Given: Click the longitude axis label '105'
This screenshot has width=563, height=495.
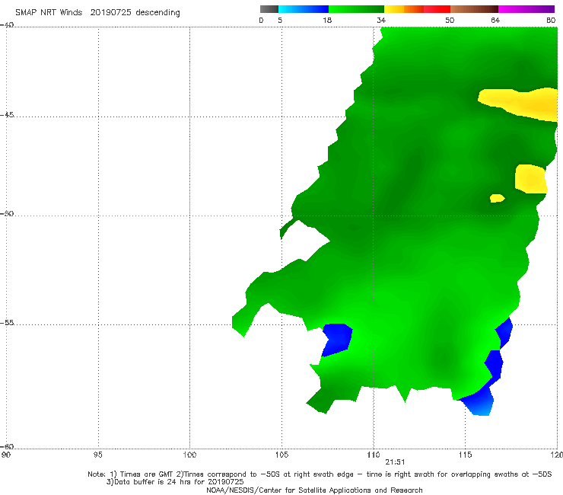Looking at the screenshot, I should [x=281, y=455].
